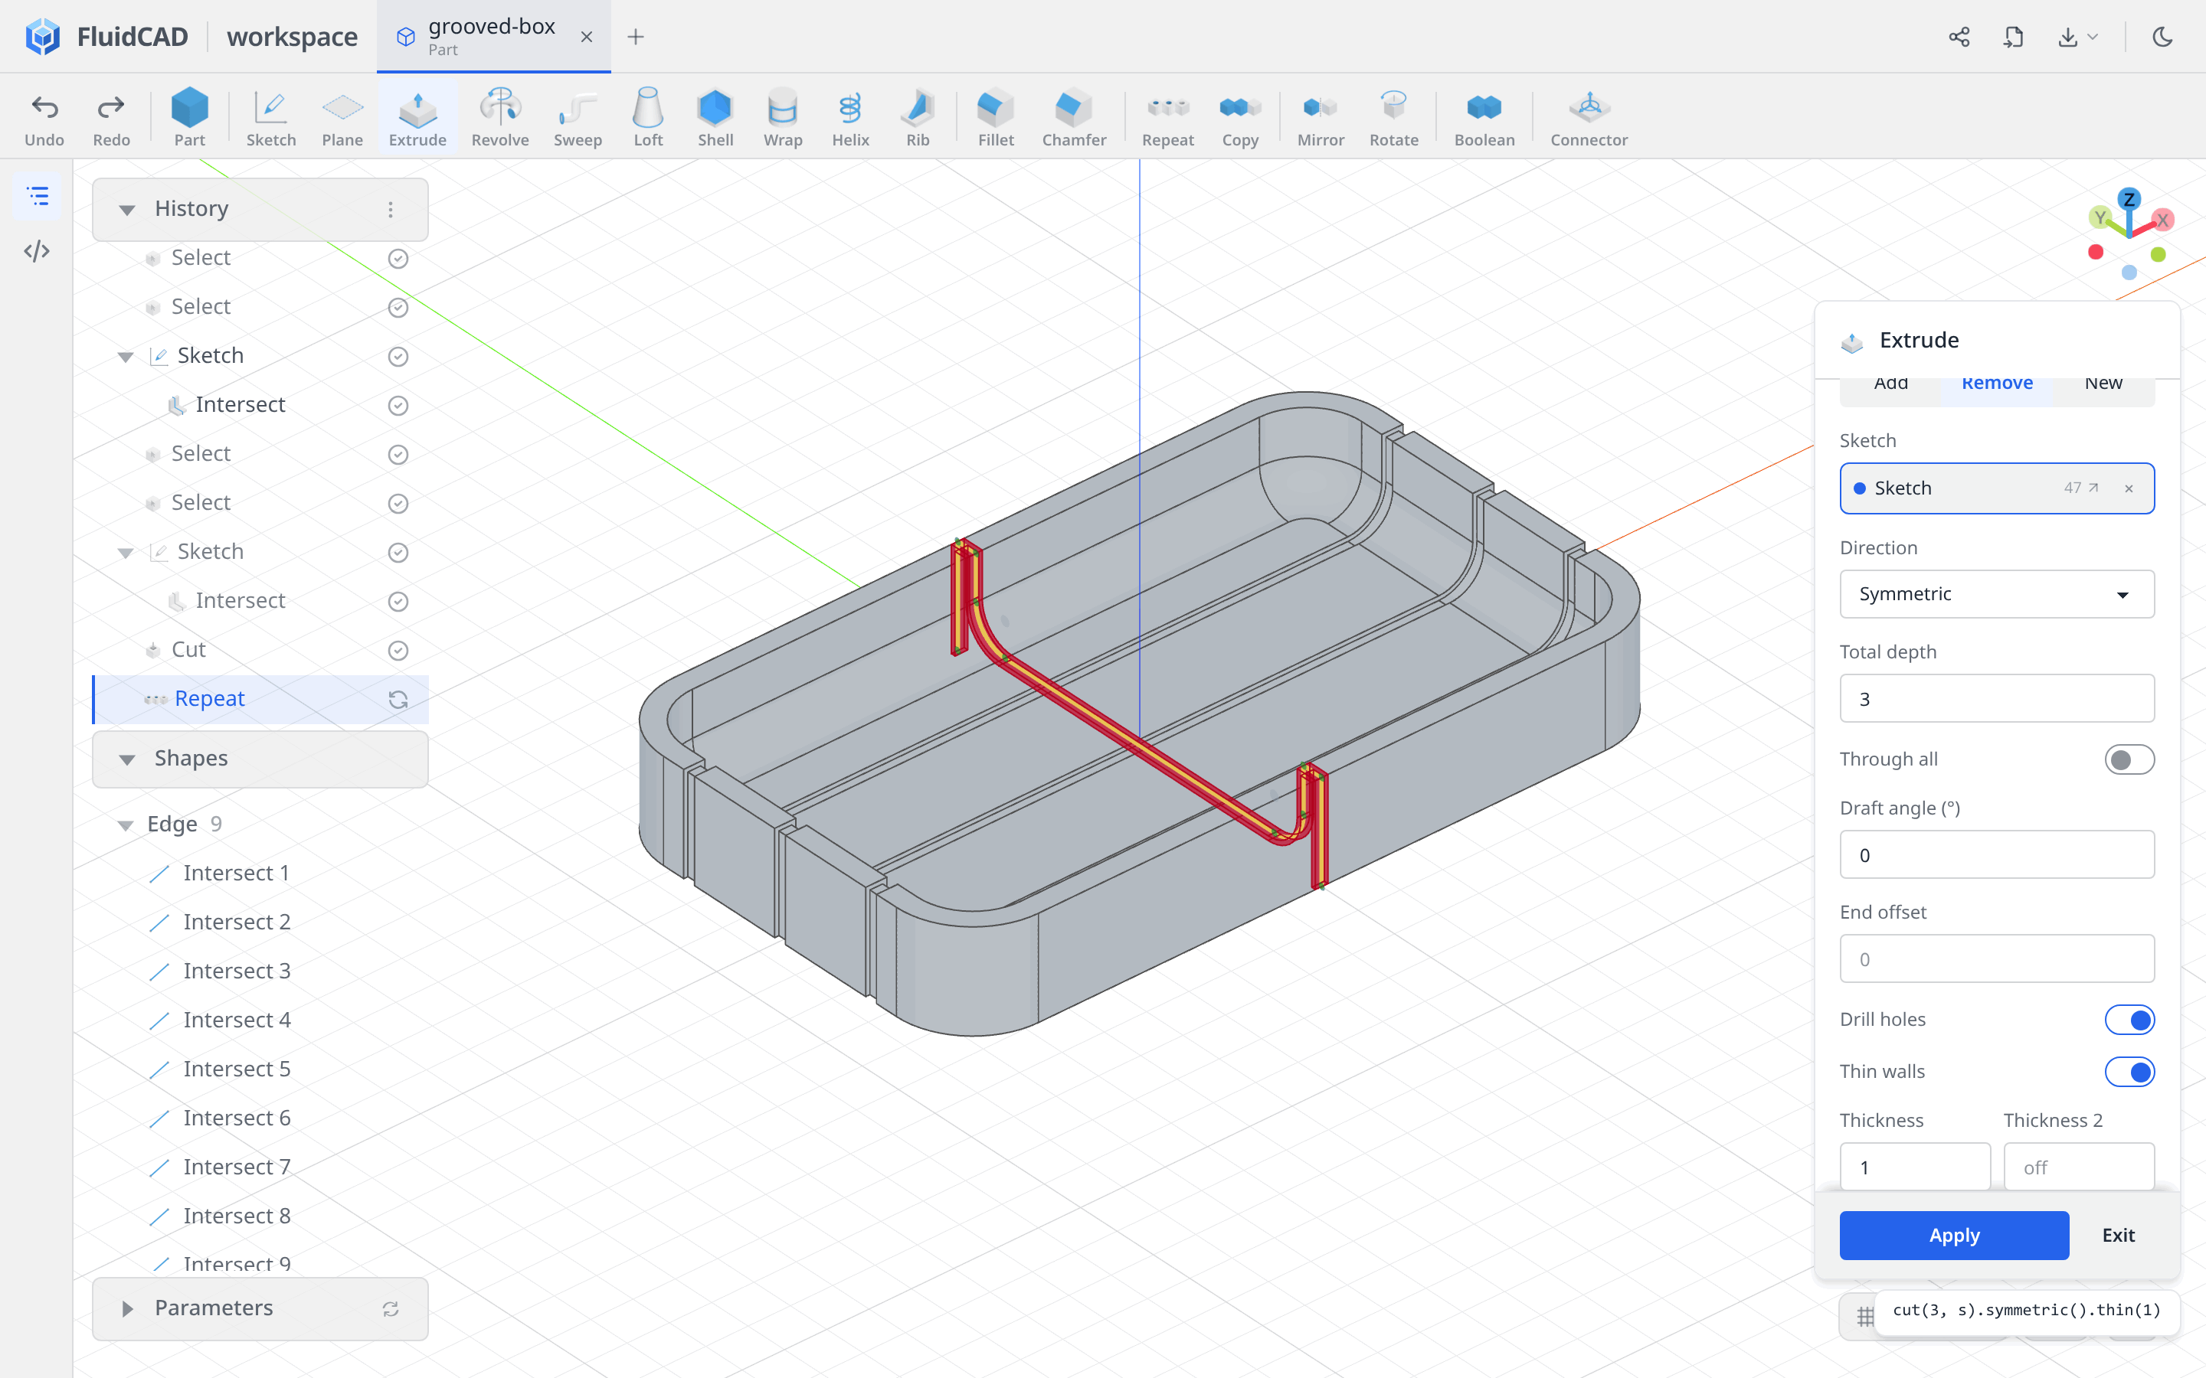
Task: Select the Chamfer tool
Action: click(1074, 118)
